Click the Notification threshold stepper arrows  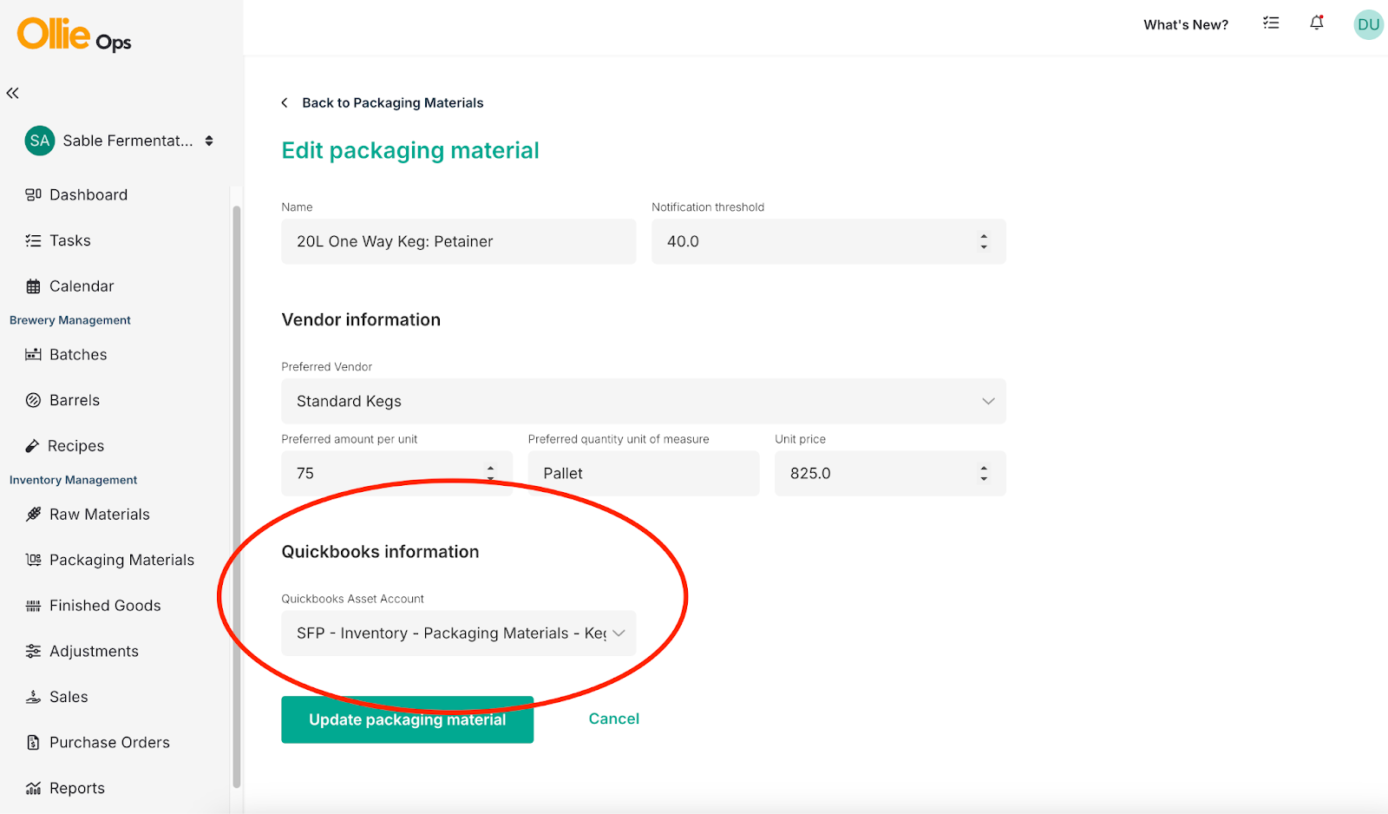tap(984, 241)
